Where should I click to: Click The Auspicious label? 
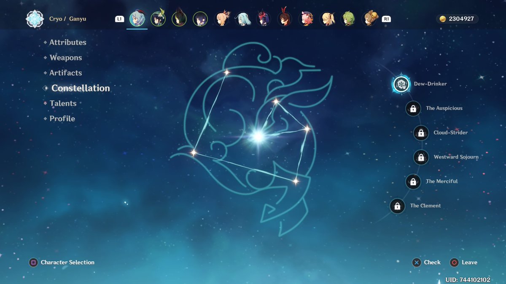(444, 108)
